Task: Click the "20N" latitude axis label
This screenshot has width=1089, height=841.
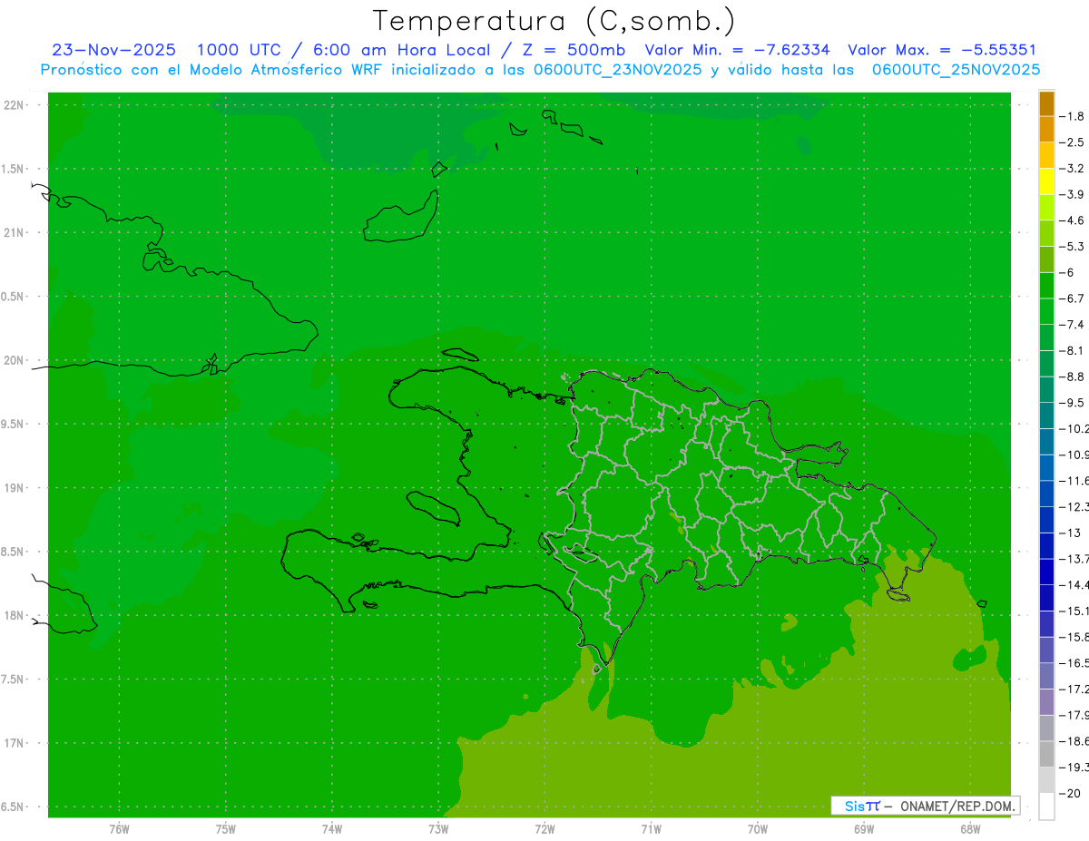Action: pyautogui.click(x=14, y=360)
